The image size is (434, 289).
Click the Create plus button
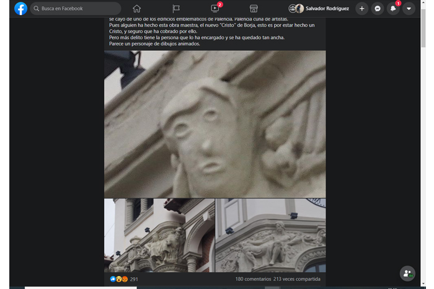point(361,9)
